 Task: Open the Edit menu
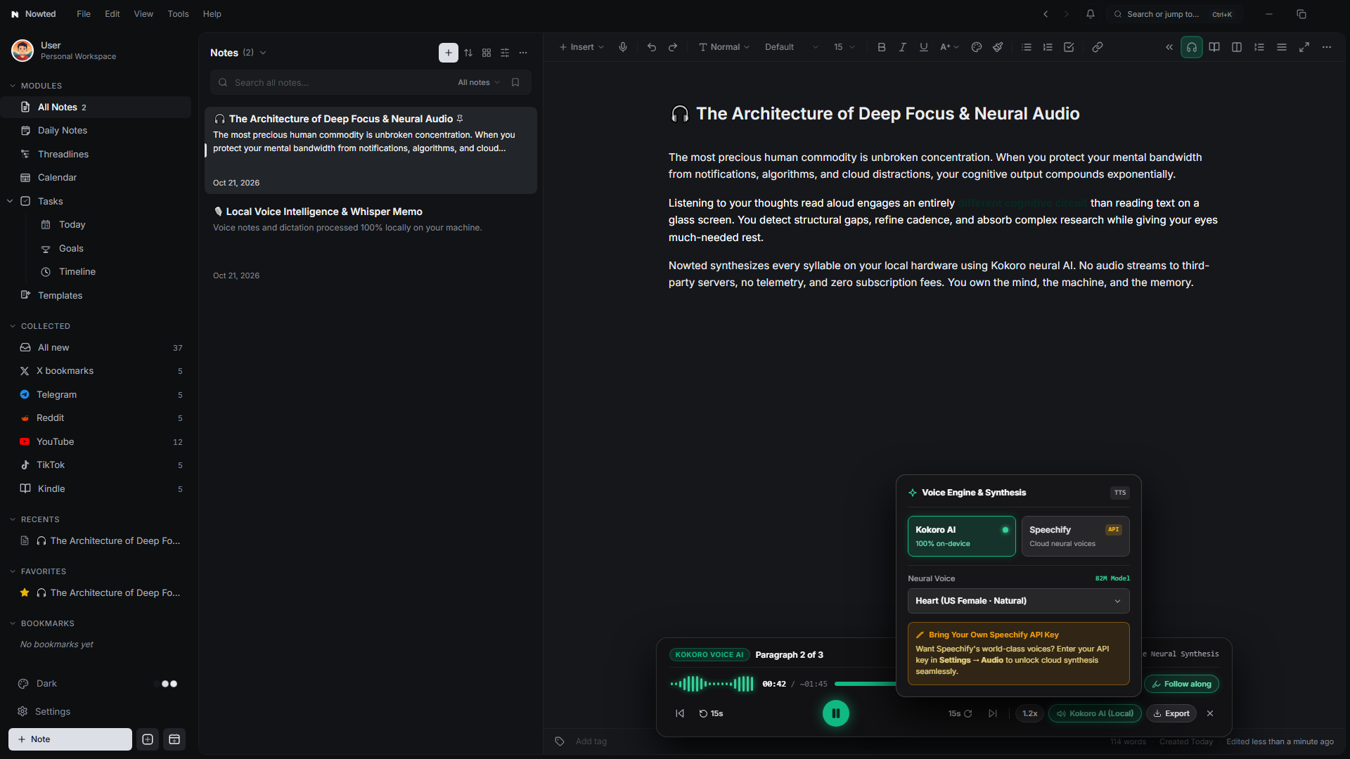tap(112, 14)
